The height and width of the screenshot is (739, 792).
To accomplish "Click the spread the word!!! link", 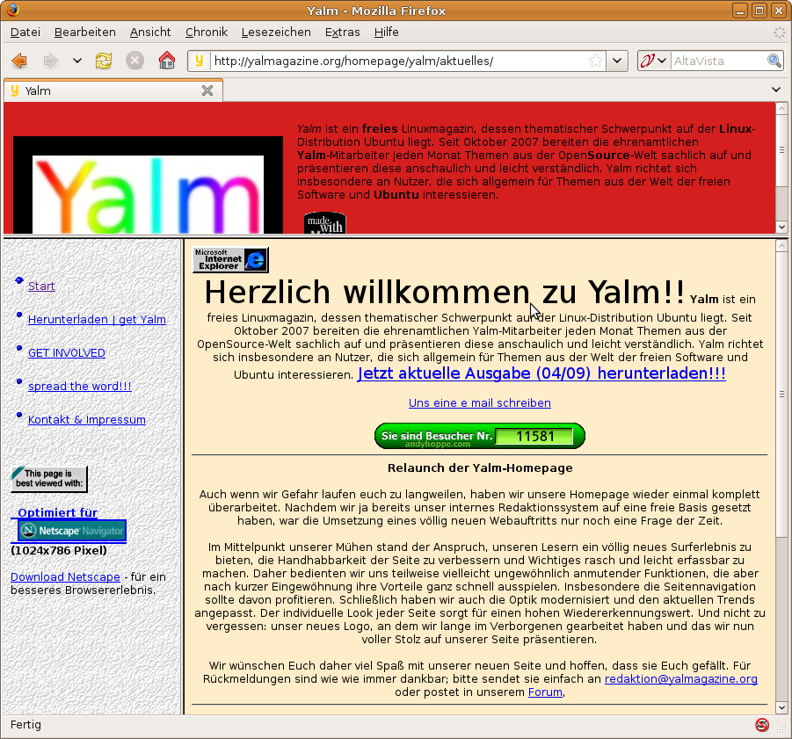I will coord(80,386).
